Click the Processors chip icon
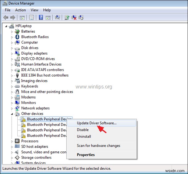Screen dimensions: 188x174 click(17, 141)
